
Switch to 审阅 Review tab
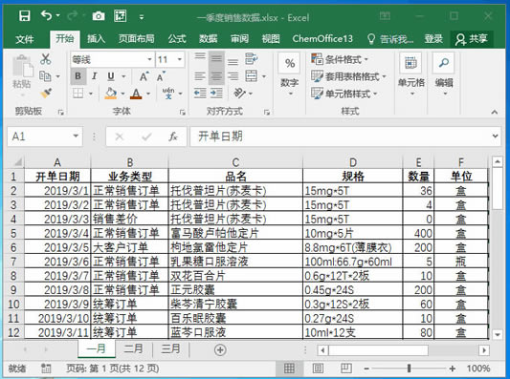pos(240,39)
